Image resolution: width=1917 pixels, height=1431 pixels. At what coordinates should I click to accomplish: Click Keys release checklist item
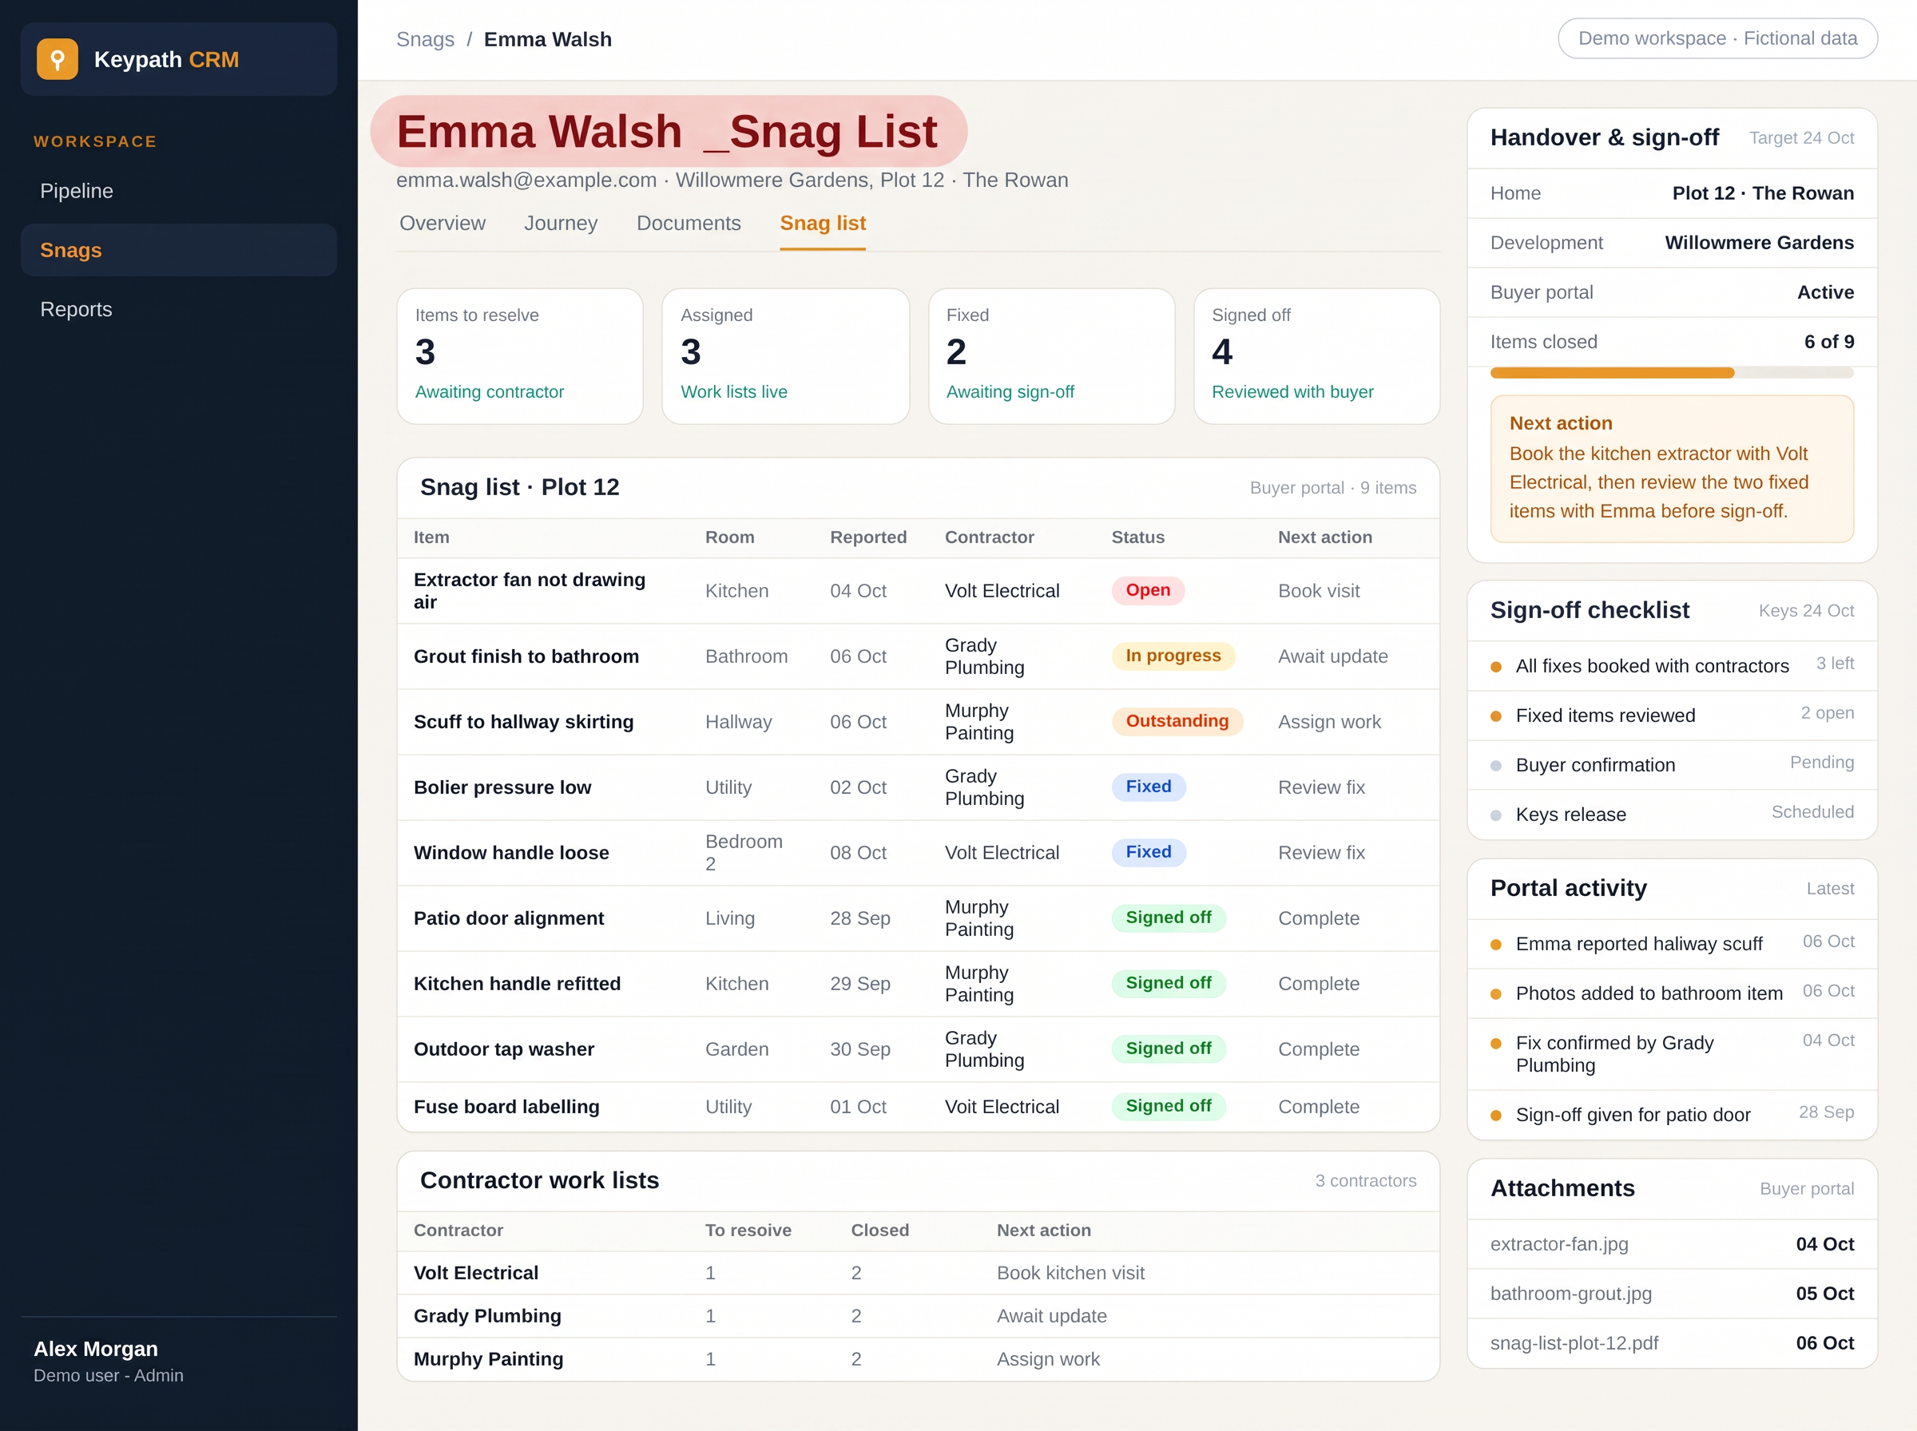(1671, 815)
